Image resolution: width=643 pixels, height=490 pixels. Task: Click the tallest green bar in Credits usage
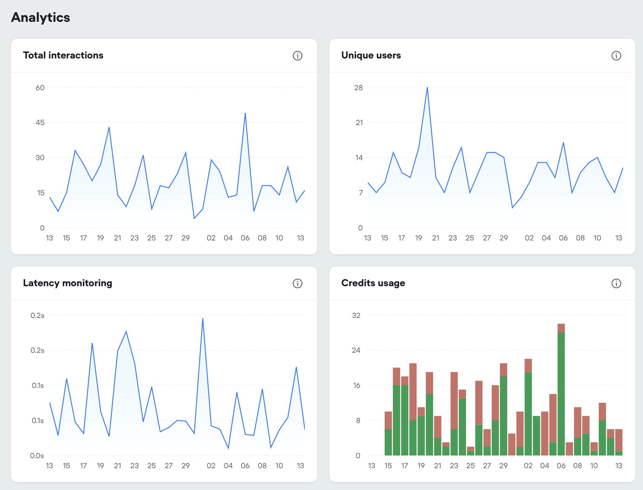point(561,394)
